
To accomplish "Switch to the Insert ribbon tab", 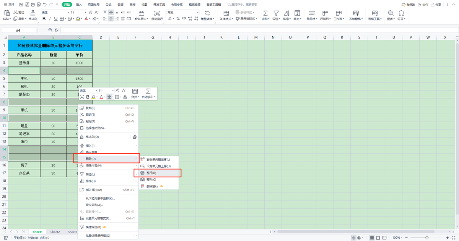I will [x=79, y=5].
